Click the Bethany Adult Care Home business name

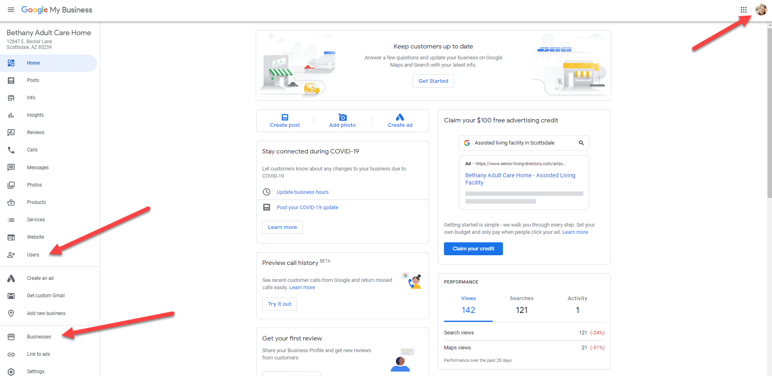49,33
